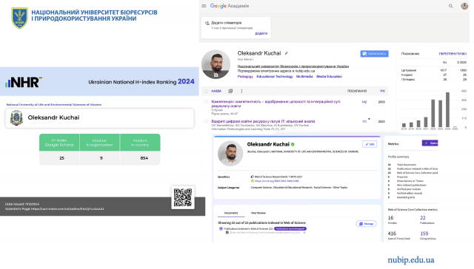Image resolution: width=474 pixels, height=269 pixels.
Task: Tick the checkbox for the 2020 article
Action: point(206,121)
